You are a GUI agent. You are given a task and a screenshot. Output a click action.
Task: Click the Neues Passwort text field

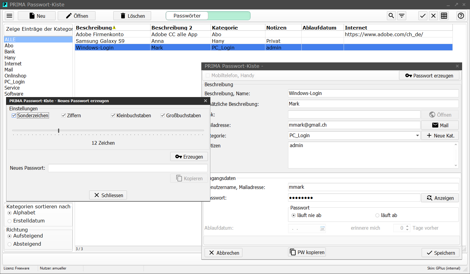tap(128, 168)
